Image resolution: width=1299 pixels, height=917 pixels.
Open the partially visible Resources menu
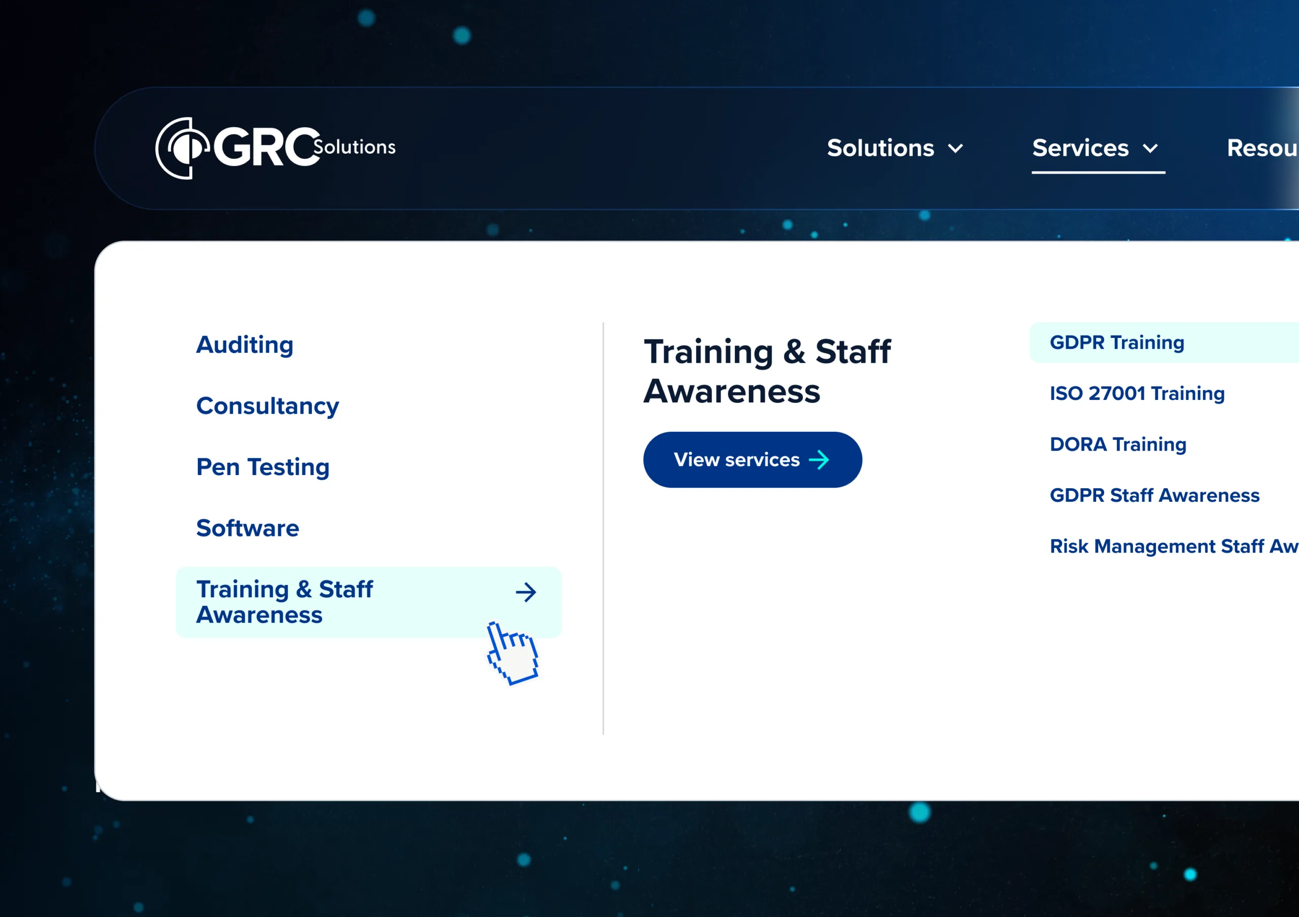(1262, 148)
